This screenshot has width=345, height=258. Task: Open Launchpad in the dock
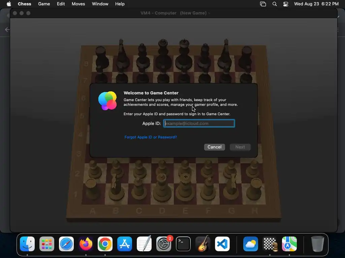(x=46, y=244)
